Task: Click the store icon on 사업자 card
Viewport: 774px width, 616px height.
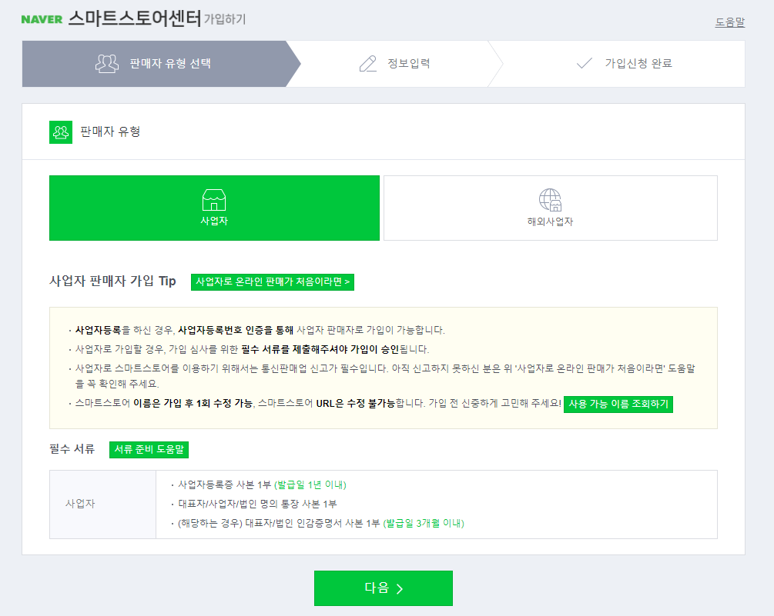Action: 214,201
